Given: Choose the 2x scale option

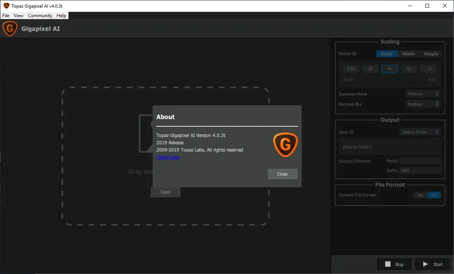Looking at the screenshot, I should pyautogui.click(x=370, y=69).
